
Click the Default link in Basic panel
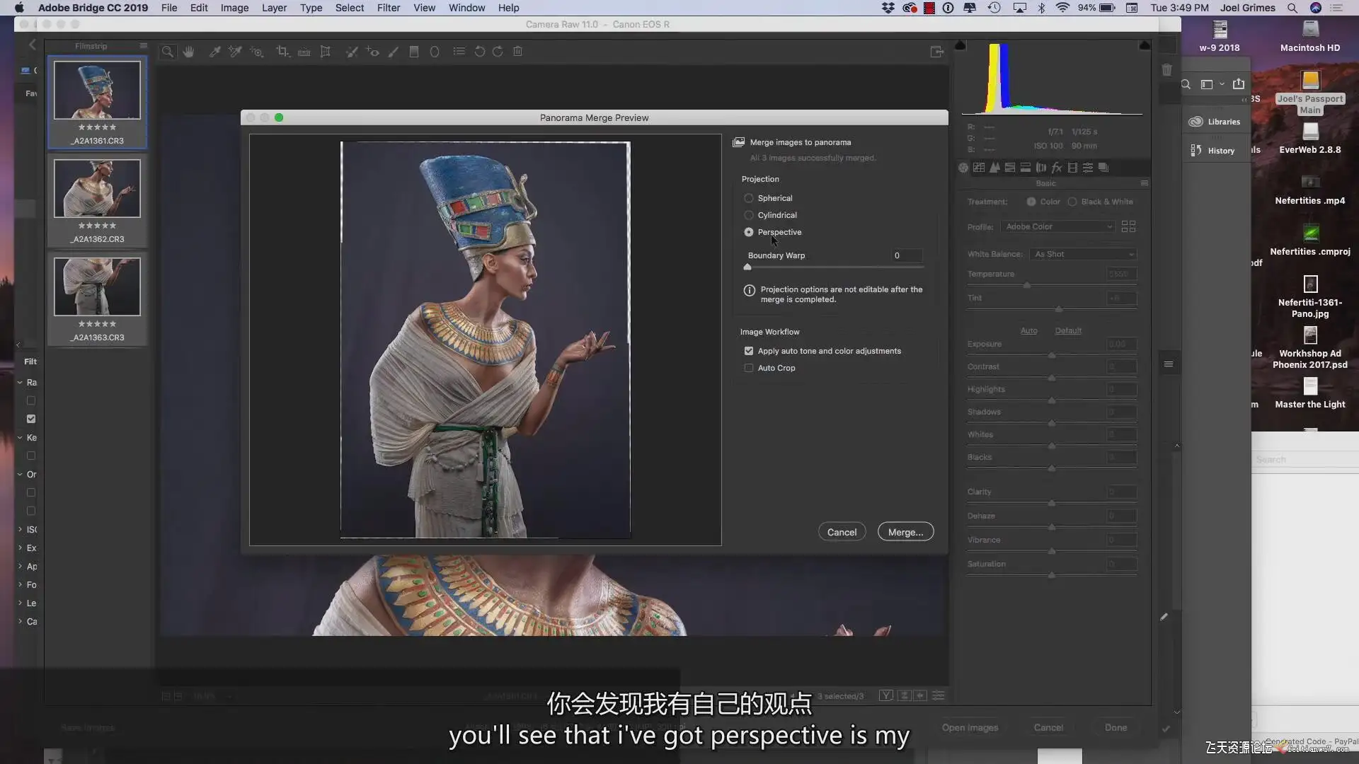coord(1068,330)
